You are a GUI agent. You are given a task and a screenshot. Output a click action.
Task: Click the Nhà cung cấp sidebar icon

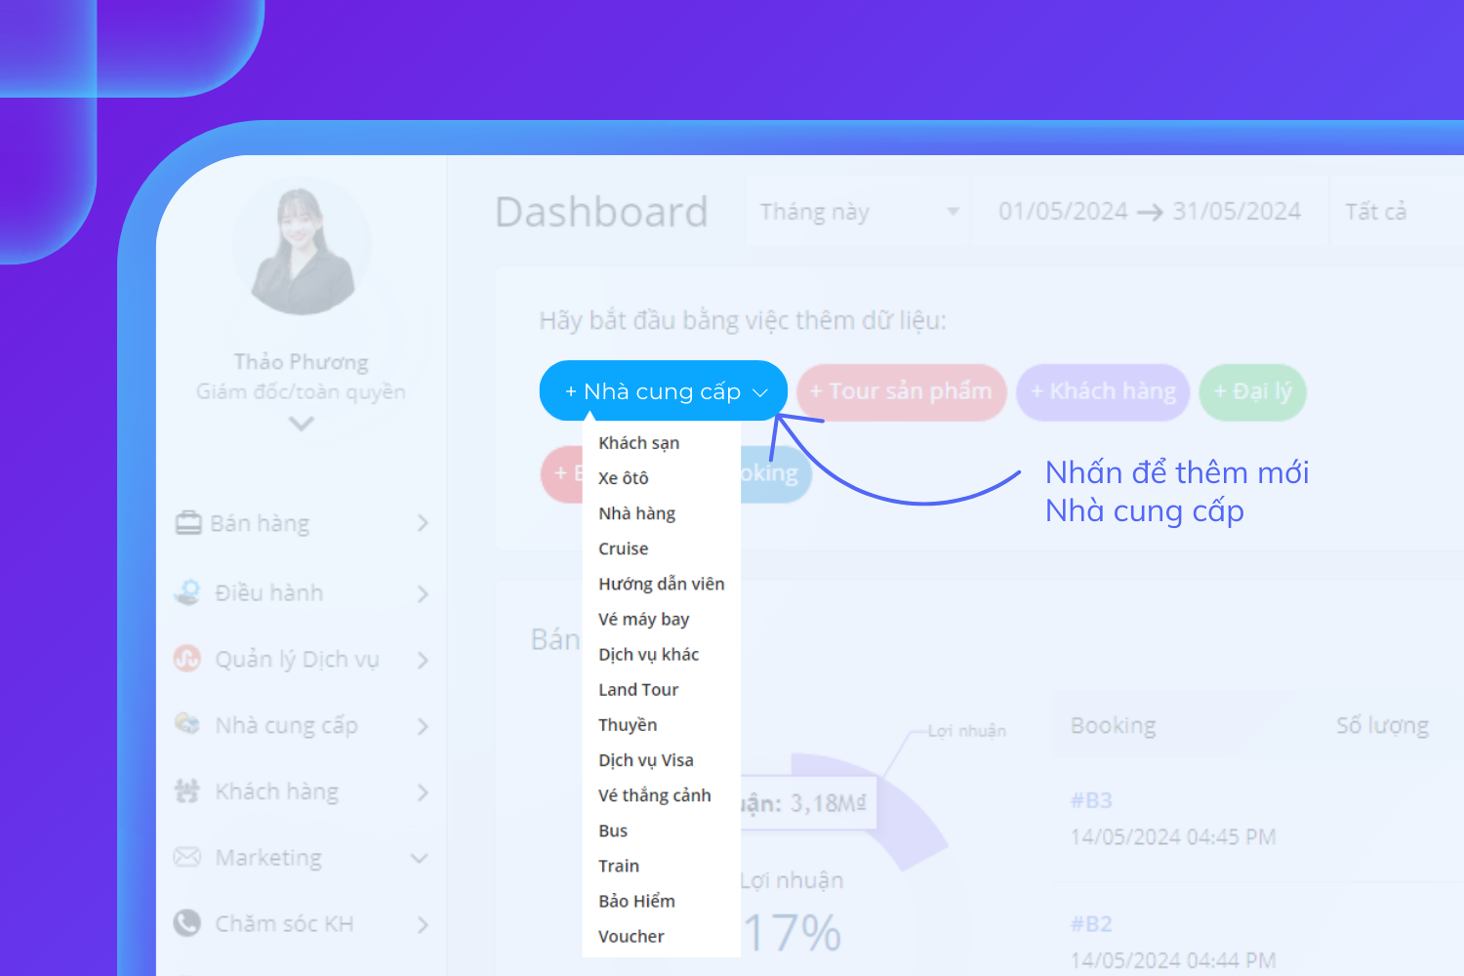click(x=187, y=724)
